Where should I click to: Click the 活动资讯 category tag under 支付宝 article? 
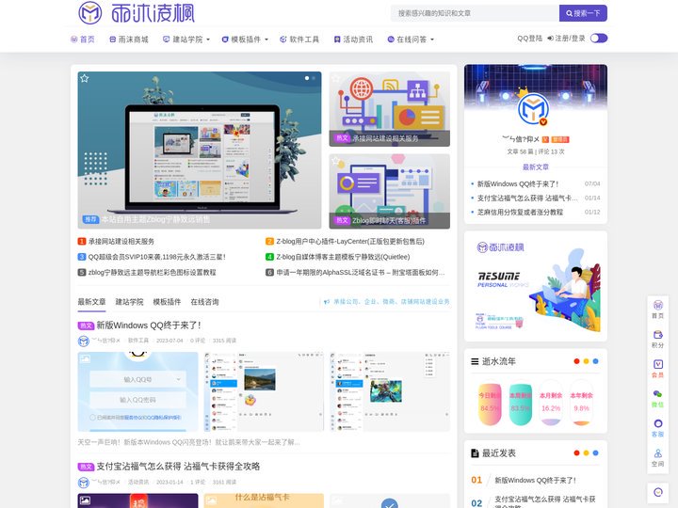click(x=137, y=482)
